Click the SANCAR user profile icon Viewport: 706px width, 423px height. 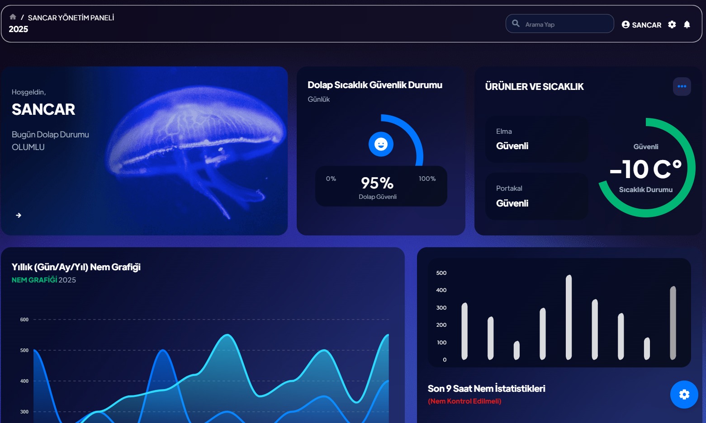(625, 24)
